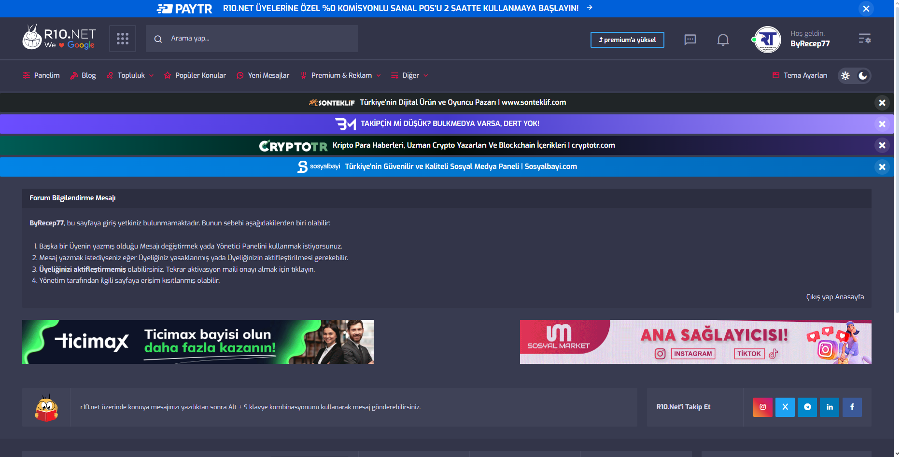
Task: Click the Anasayfa link
Action: tap(849, 297)
